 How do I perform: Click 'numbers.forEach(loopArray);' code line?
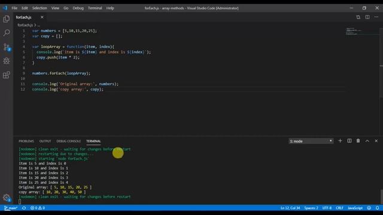(x=61, y=73)
